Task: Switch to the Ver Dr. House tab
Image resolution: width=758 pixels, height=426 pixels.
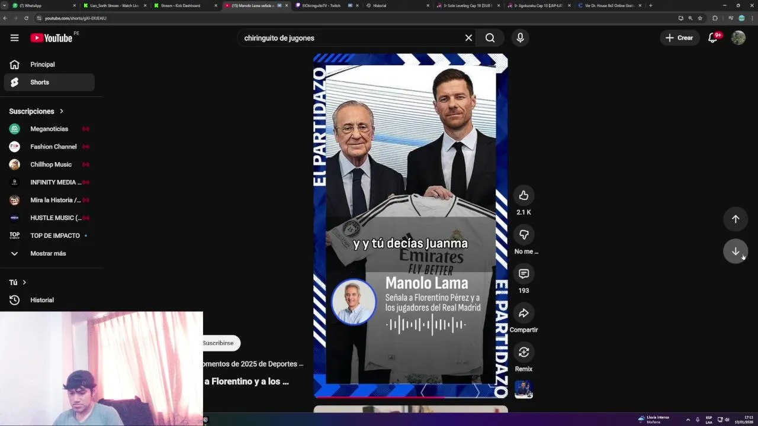Action: click(609, 5)
